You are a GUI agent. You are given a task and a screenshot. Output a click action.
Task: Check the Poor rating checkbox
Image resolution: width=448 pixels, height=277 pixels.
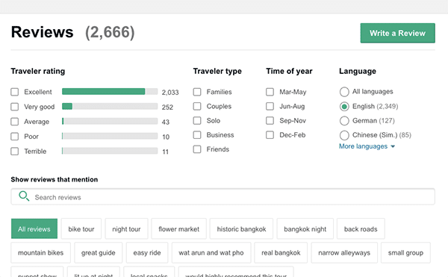coord(15,137)
